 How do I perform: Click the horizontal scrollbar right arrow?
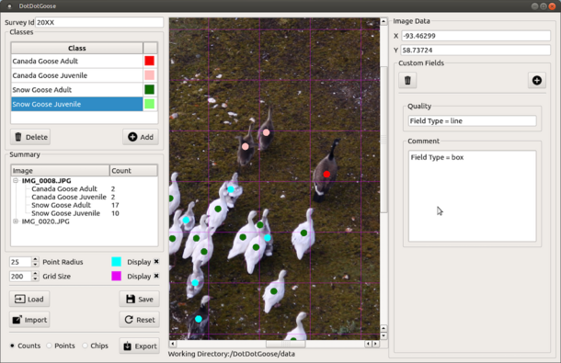pyautogui.click(x=375, y=344)
